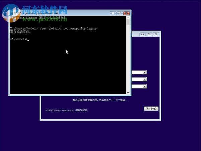This screenshot has height=151, width=201.
Task: Click the 下一步(N) Next button
Action: coord(151,109)
